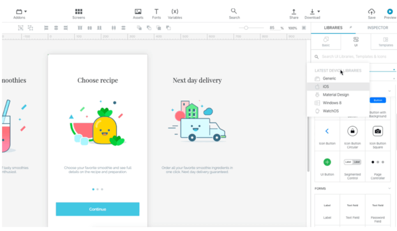This screenshot has width=397, height=231.
Task: Distribute elements horizontally
Action: tap(114, 28)
